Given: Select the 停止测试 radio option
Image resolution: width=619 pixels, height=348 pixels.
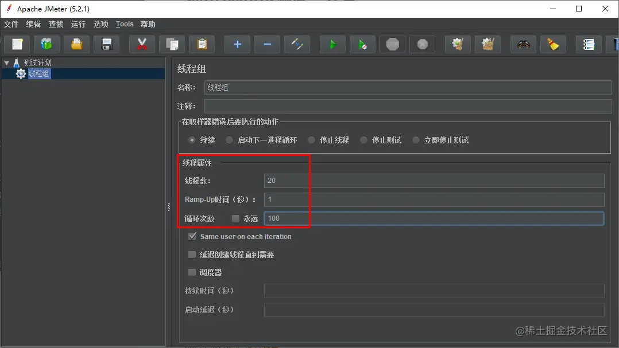Looking at the screenshot, I should [x=363, y=140].
